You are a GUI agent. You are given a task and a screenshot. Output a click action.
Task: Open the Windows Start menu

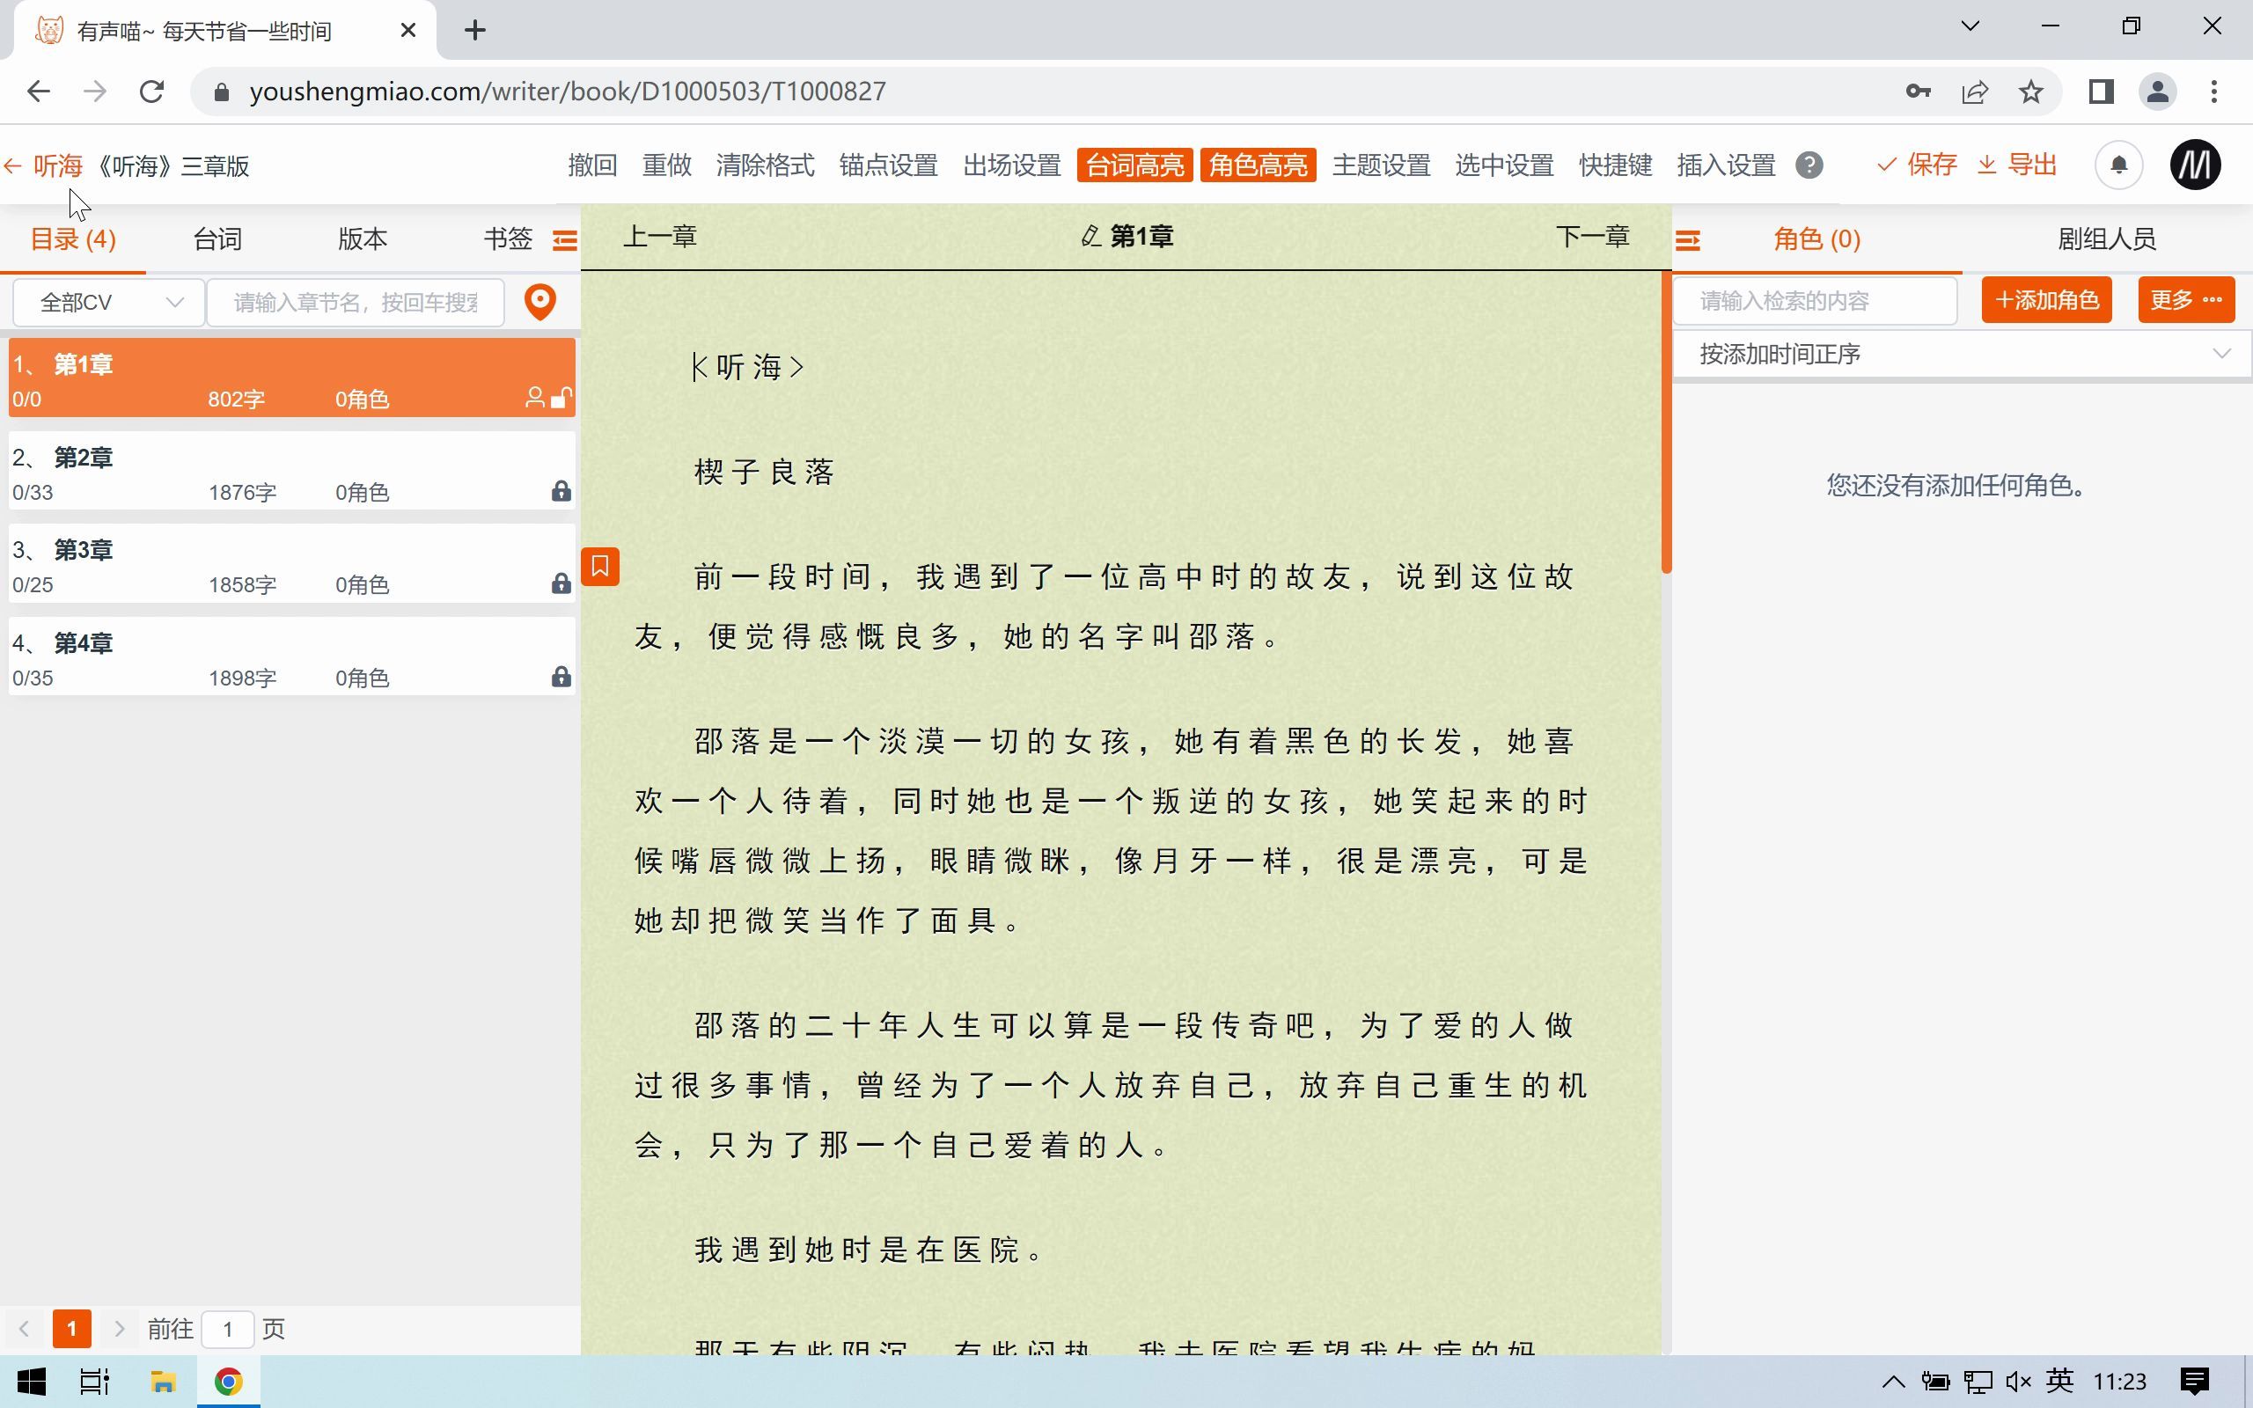pyautogui.click(x=31, y=1381)
